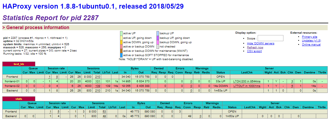Click the 'active UP, going down' yellow swatch
Image resolution: width=330 pixels, height=124 pixels.
click(x=121, y=38)
